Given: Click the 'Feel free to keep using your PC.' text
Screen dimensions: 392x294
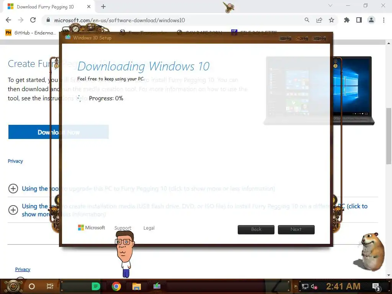Looking at the screenshot, I should pos(111,79).
